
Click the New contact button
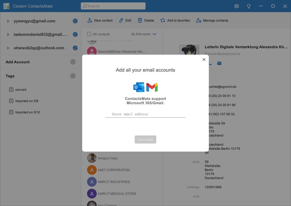[100, 20]
